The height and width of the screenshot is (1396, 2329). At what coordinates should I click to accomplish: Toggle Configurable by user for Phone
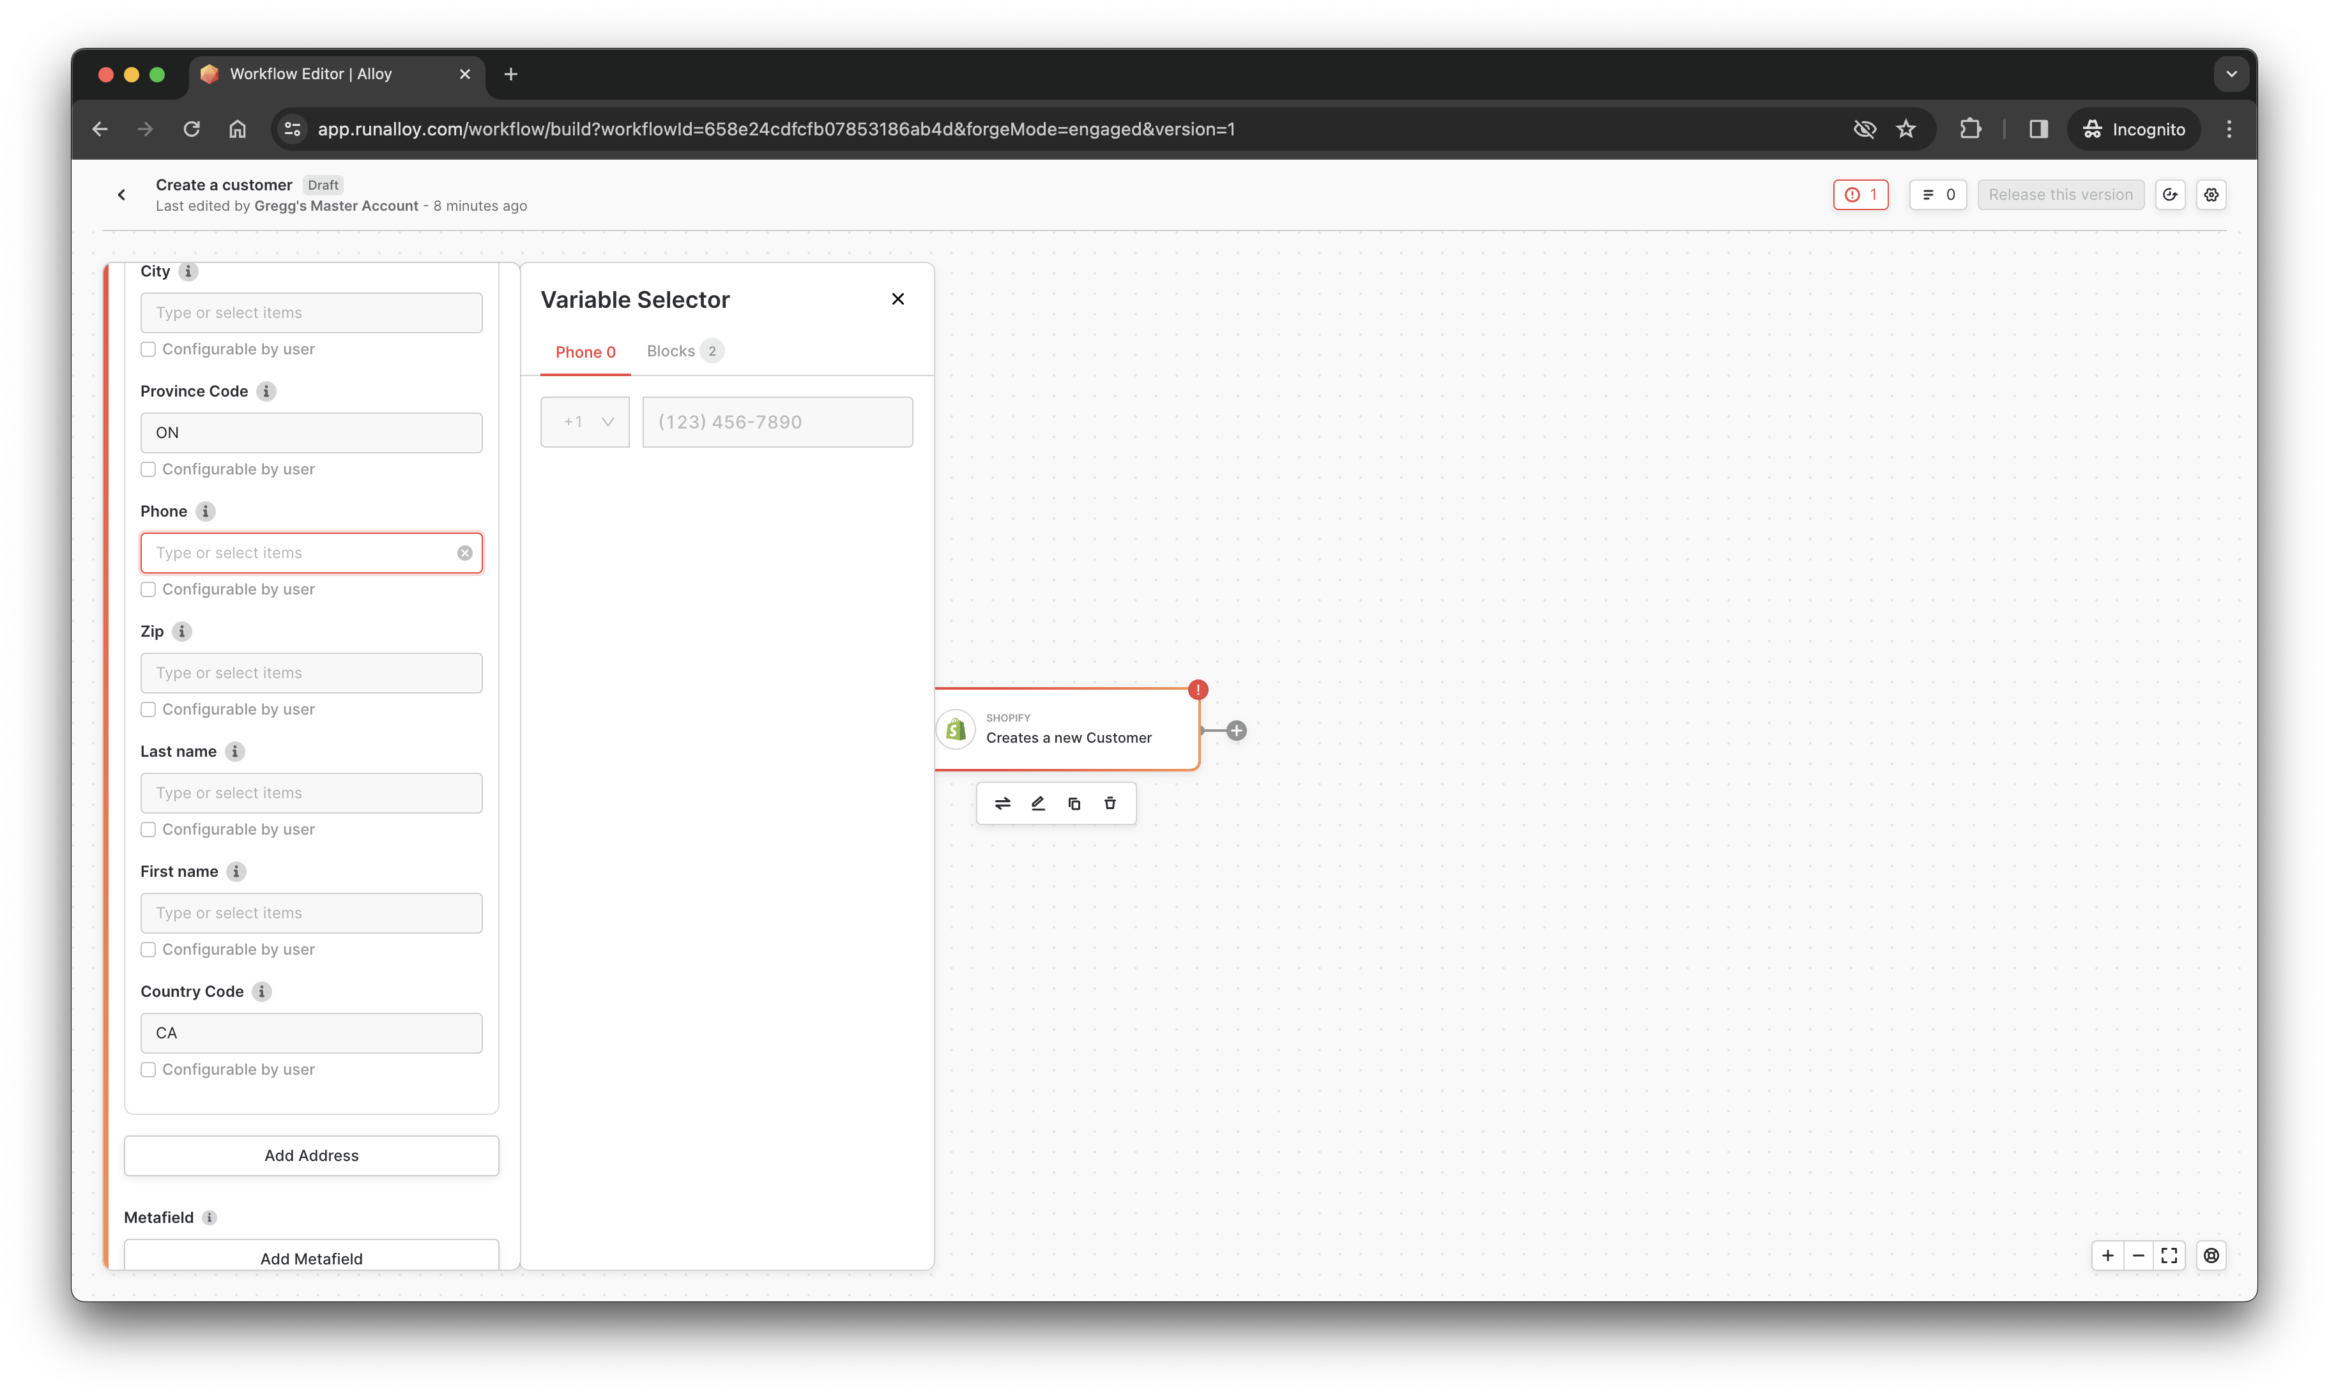point(148,590)
